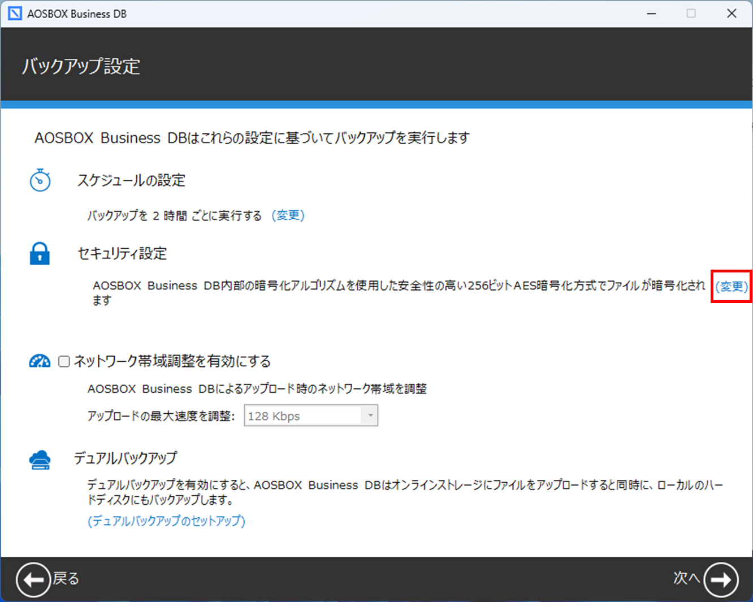Click the blue padlock security icon
753x602 pixels.
coord(40,254)
